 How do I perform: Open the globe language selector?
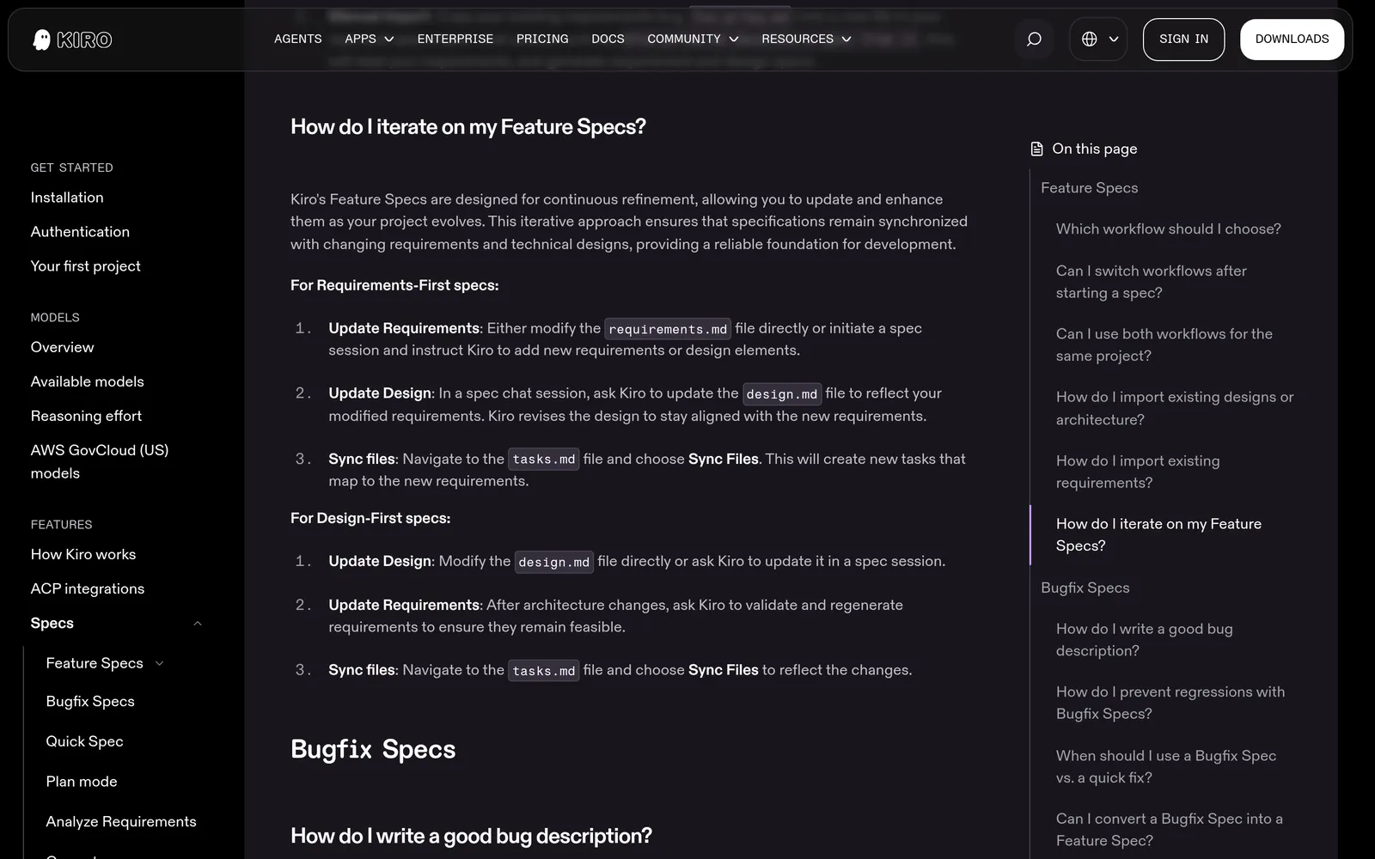(x=1098, y=40)
